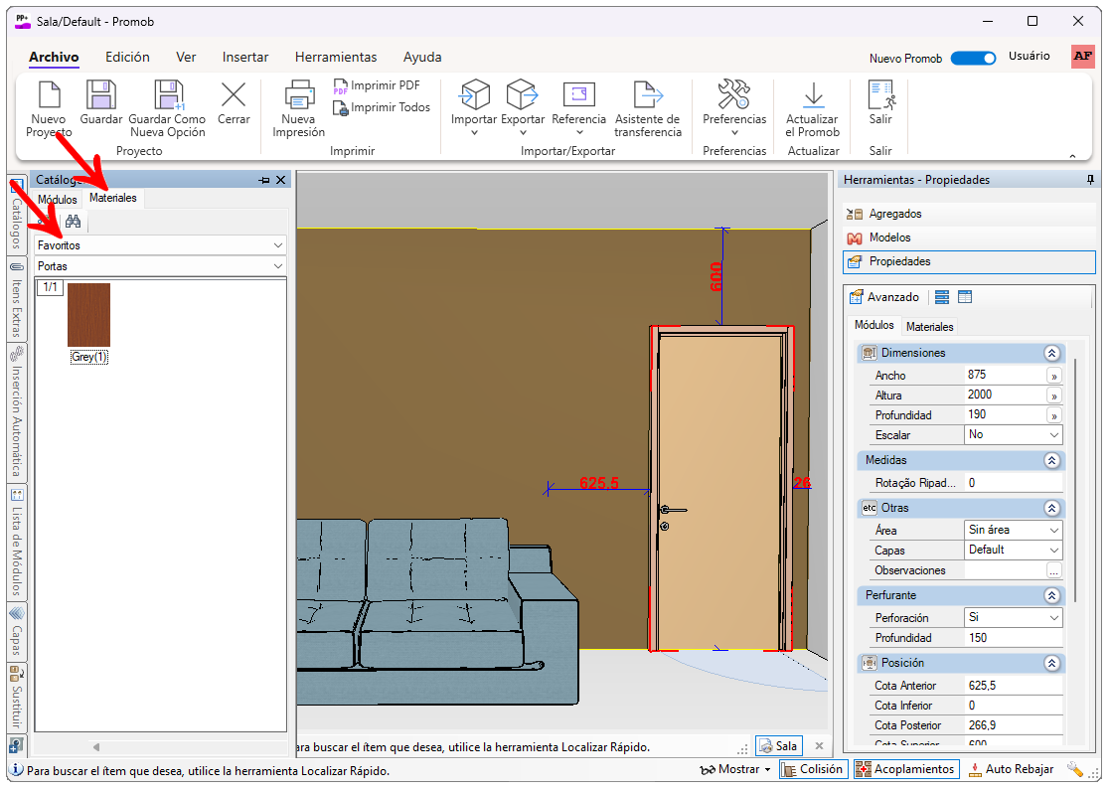Click the Nuevo Proyecto icon

(x=49, y=95)
